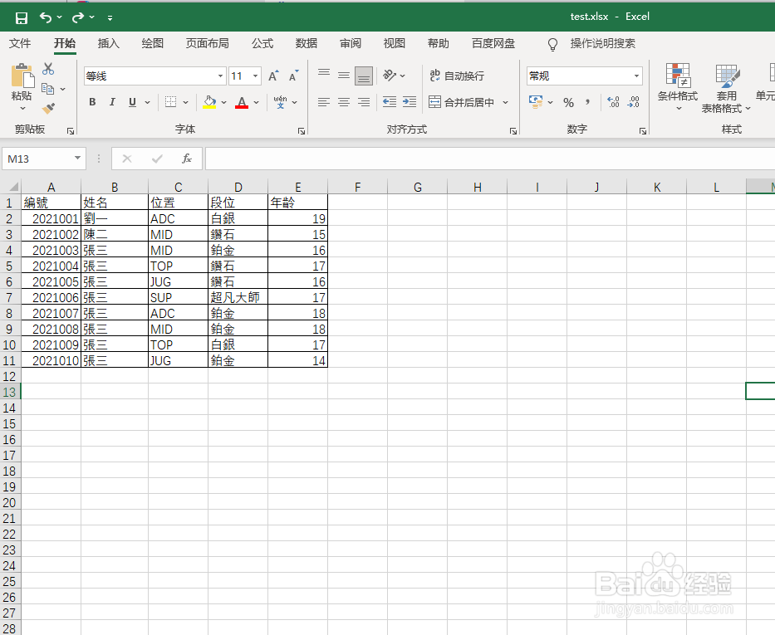Screen dimensions: 775x635
Task: Switch to 视图 ribbon tab
Action: pos(395,43)
